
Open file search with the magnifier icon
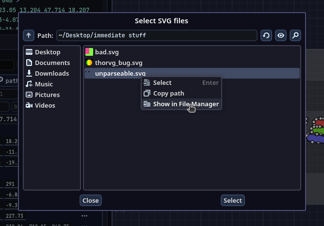[x=295, y=35]
